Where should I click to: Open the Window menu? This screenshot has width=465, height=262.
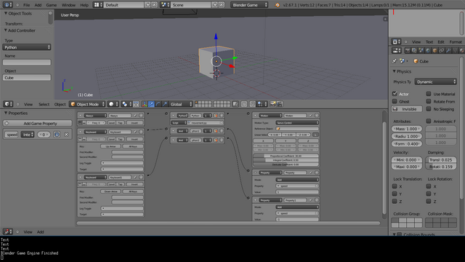pyautogui.click(x=68, y=5)
